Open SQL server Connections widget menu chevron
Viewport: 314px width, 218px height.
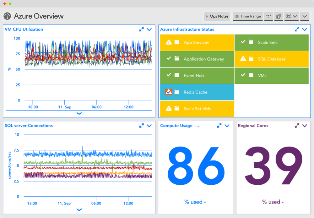tap(149, 126)
